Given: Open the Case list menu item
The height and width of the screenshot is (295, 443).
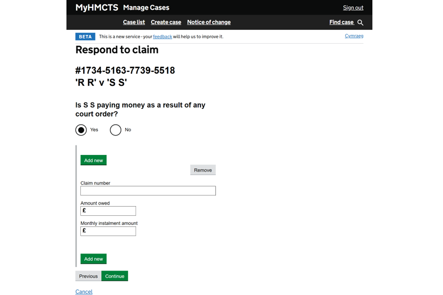Looking at the screenshot, I should click(134, 22).
